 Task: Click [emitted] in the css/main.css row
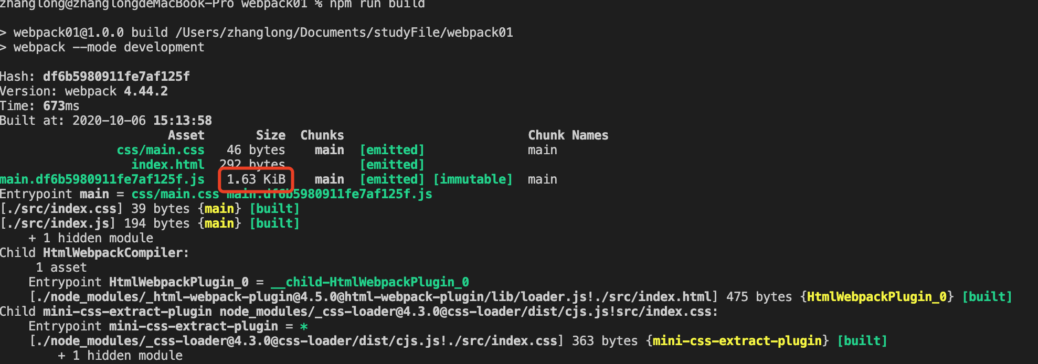(x=392, y=150)
